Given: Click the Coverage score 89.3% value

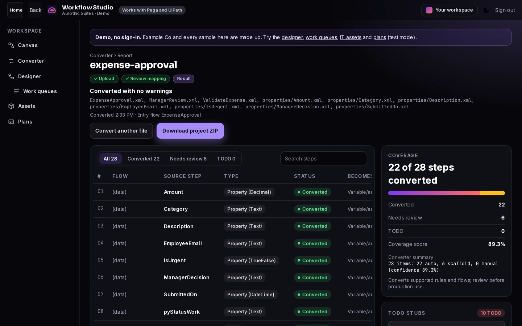Looking at the screenshot, I should pyautogui.click(x=496, y=244).
